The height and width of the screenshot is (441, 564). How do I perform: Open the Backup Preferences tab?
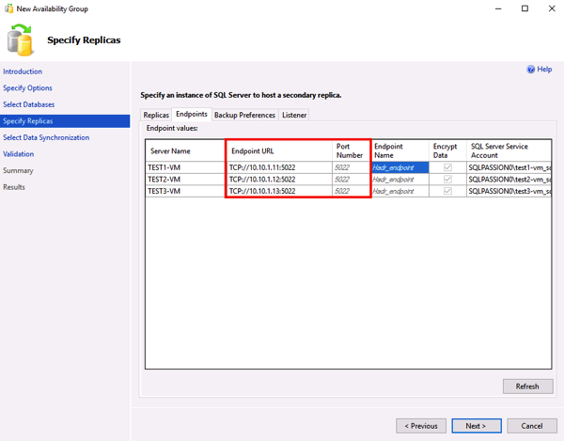click(x=244, y=115)
